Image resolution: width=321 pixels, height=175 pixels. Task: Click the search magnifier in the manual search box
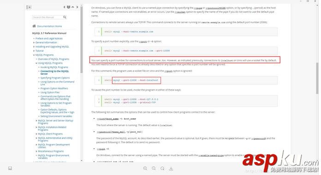click(x=65, y=17)
